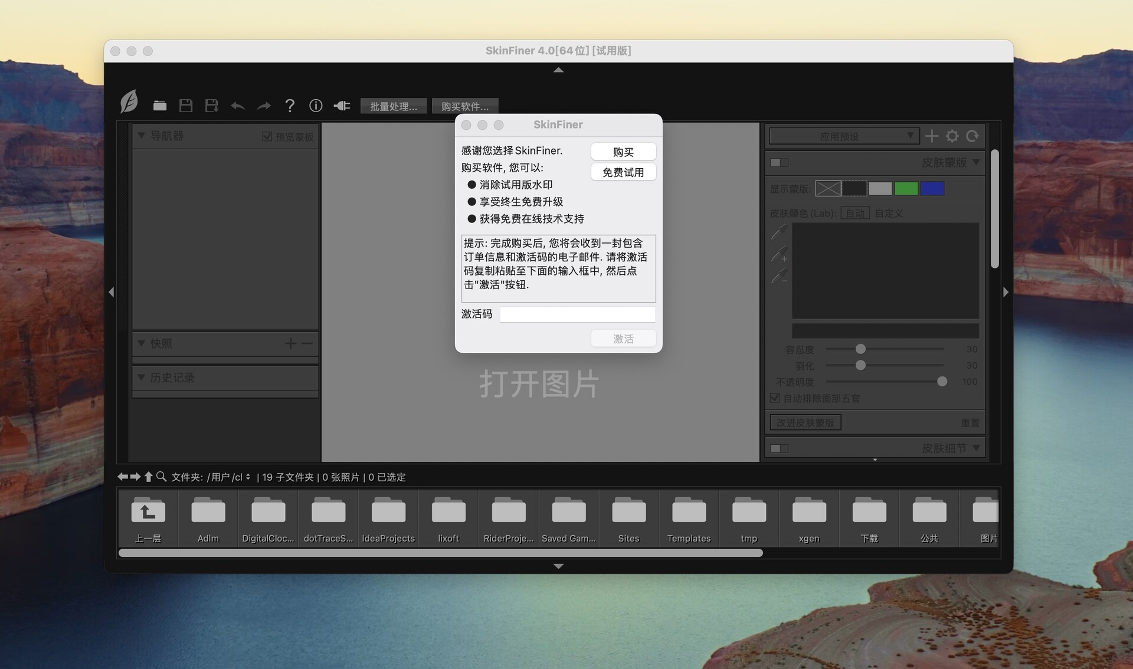Click the Save floppy-disk icon
The width and height of the screenshot is (1133, 669).
click(186, 106)
